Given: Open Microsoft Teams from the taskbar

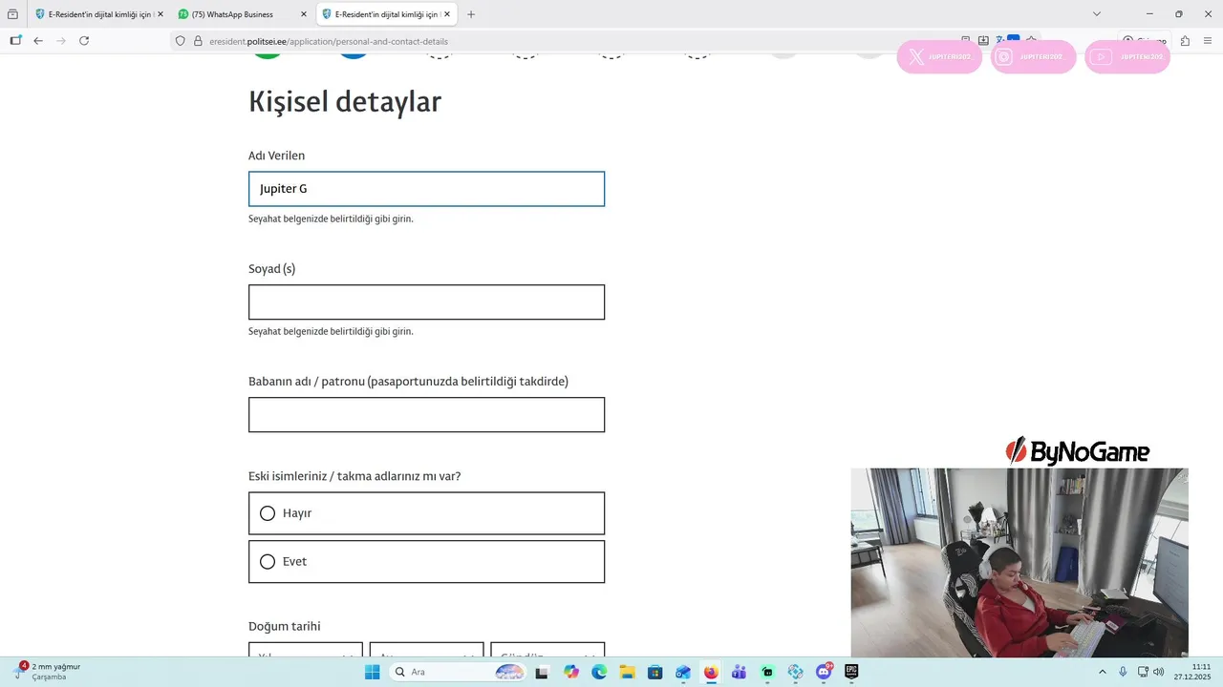Looking at the screenshot, I should click(739, 672).
